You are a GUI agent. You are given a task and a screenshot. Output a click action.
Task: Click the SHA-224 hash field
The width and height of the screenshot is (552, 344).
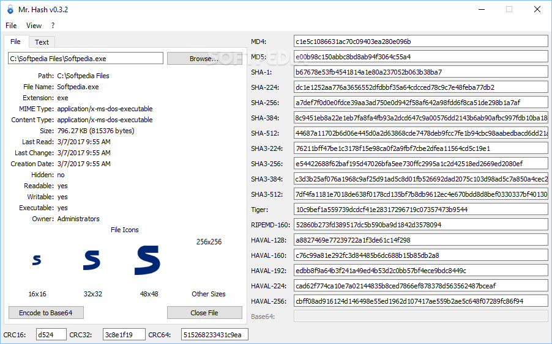coord(420,87)
